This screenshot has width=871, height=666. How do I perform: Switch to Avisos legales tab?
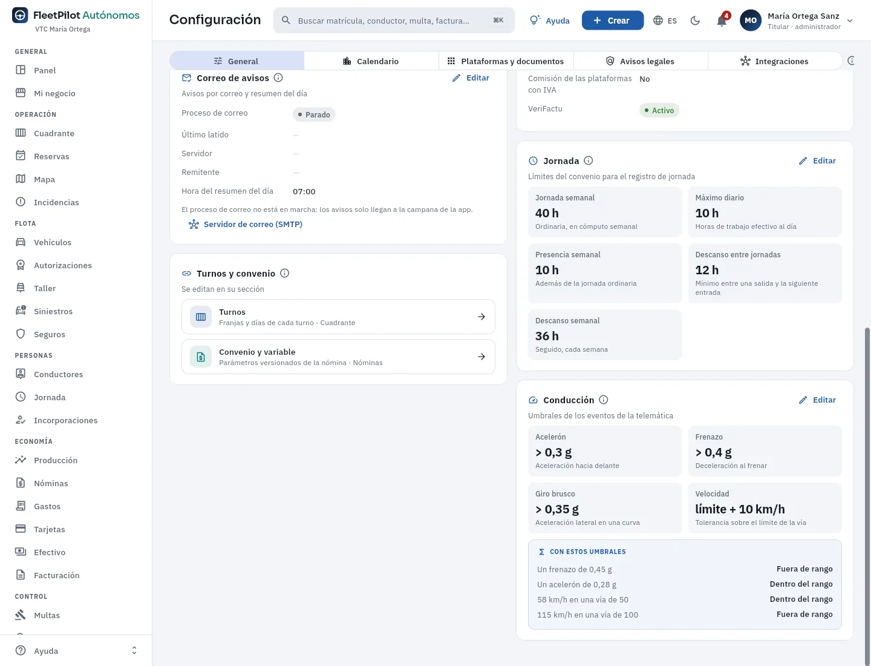tap(641, 61)
